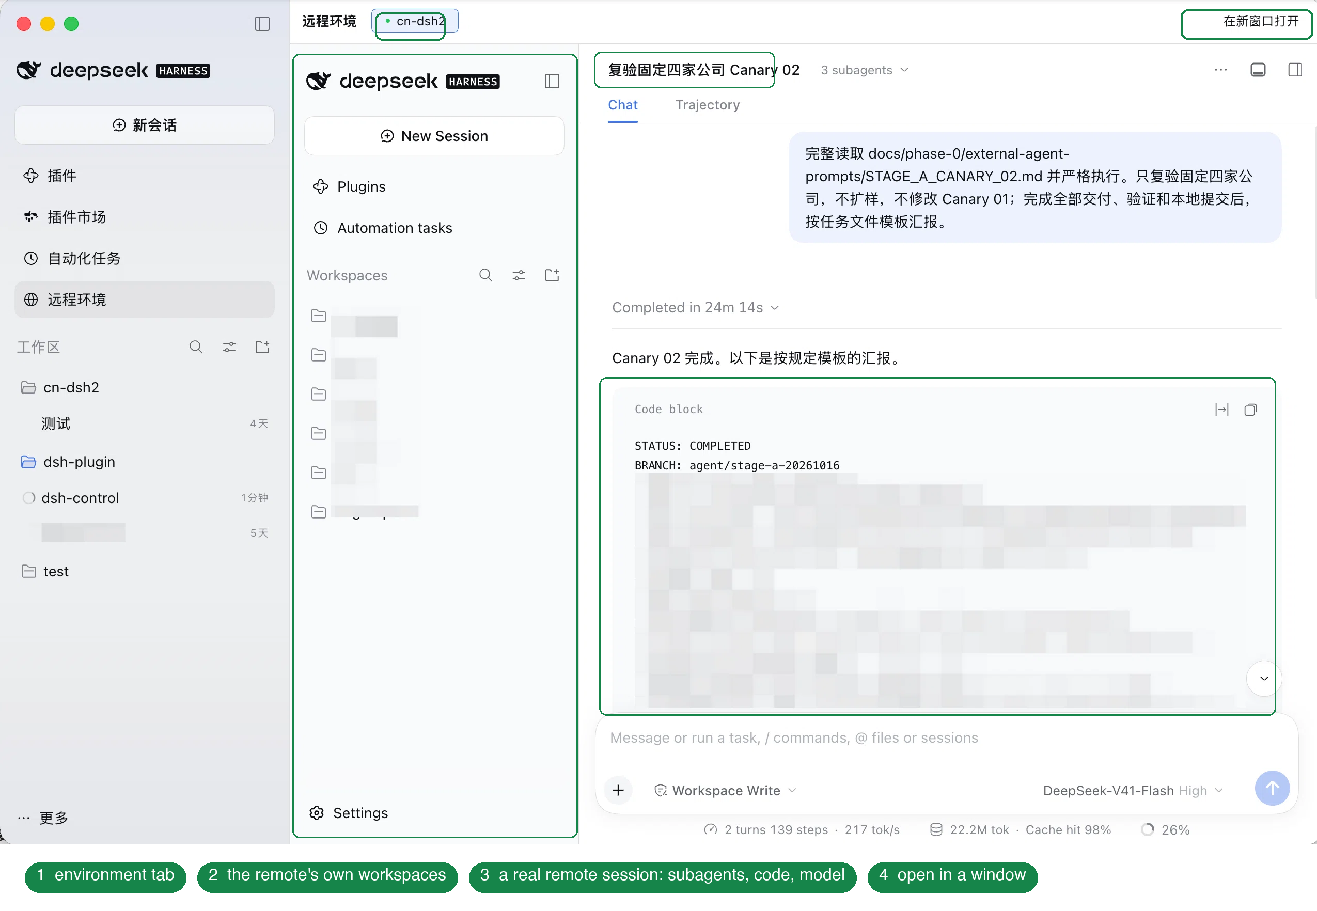Click the plus attachment button
The image size is (1317, 911).
pos(618,790)
